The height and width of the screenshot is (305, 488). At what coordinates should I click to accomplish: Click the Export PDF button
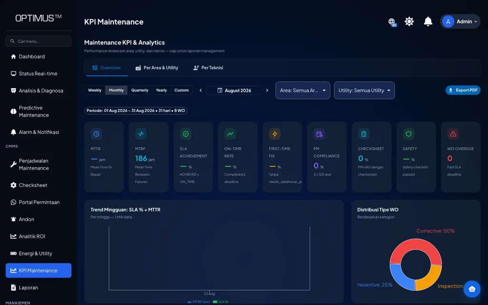[x=463, y=90]
